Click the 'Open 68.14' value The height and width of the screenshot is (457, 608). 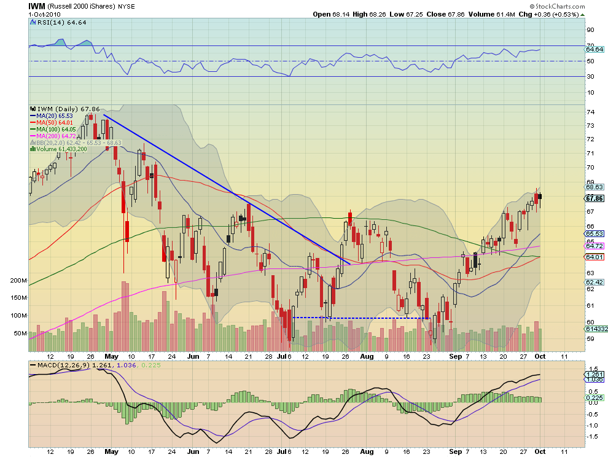tap(331, 14)
